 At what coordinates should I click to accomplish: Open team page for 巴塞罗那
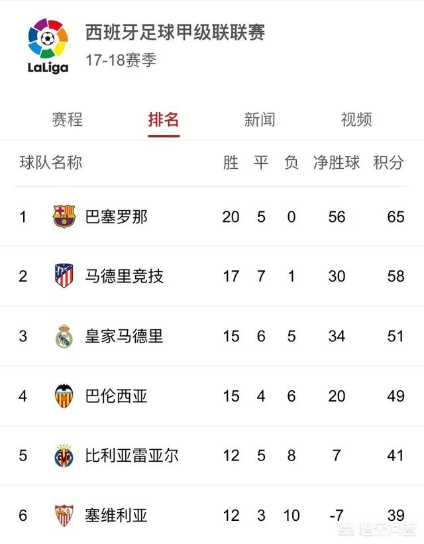pos(117,217)
